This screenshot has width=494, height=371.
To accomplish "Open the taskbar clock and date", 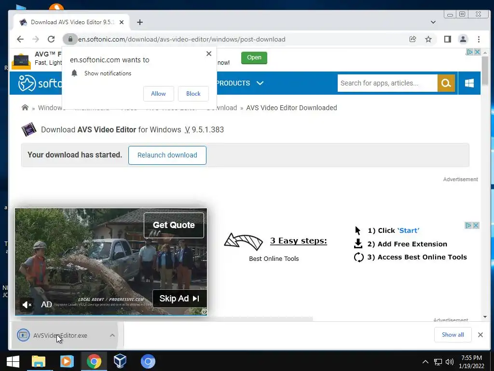I will 471,361.
